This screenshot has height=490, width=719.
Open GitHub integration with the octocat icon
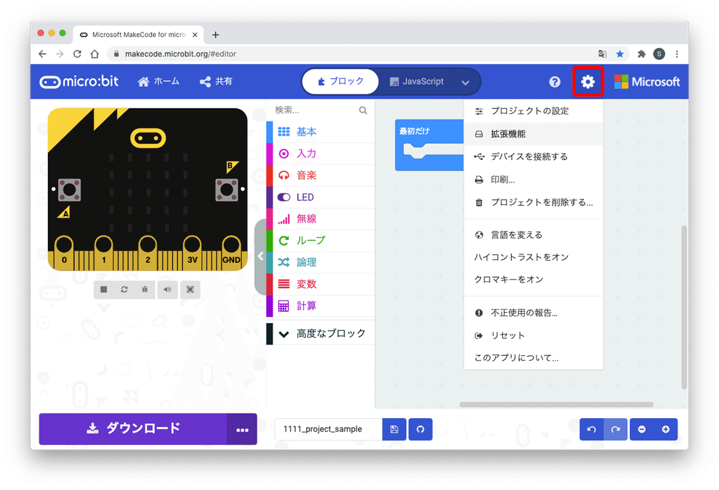[x=420, y=429]
